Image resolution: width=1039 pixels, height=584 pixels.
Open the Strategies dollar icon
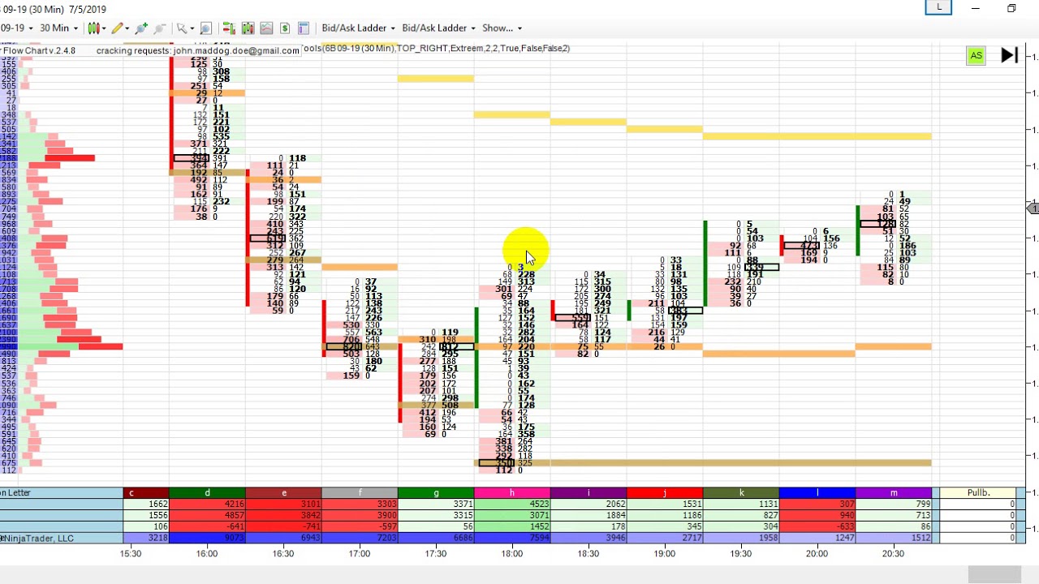pyautogui.click(x=285, y=28)
